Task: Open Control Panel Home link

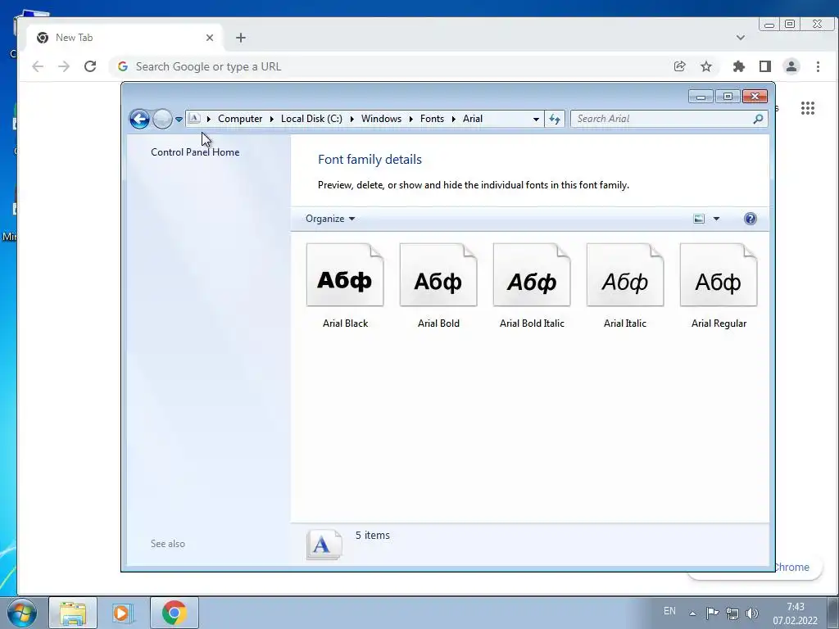Action: click(x=195, y=152)
